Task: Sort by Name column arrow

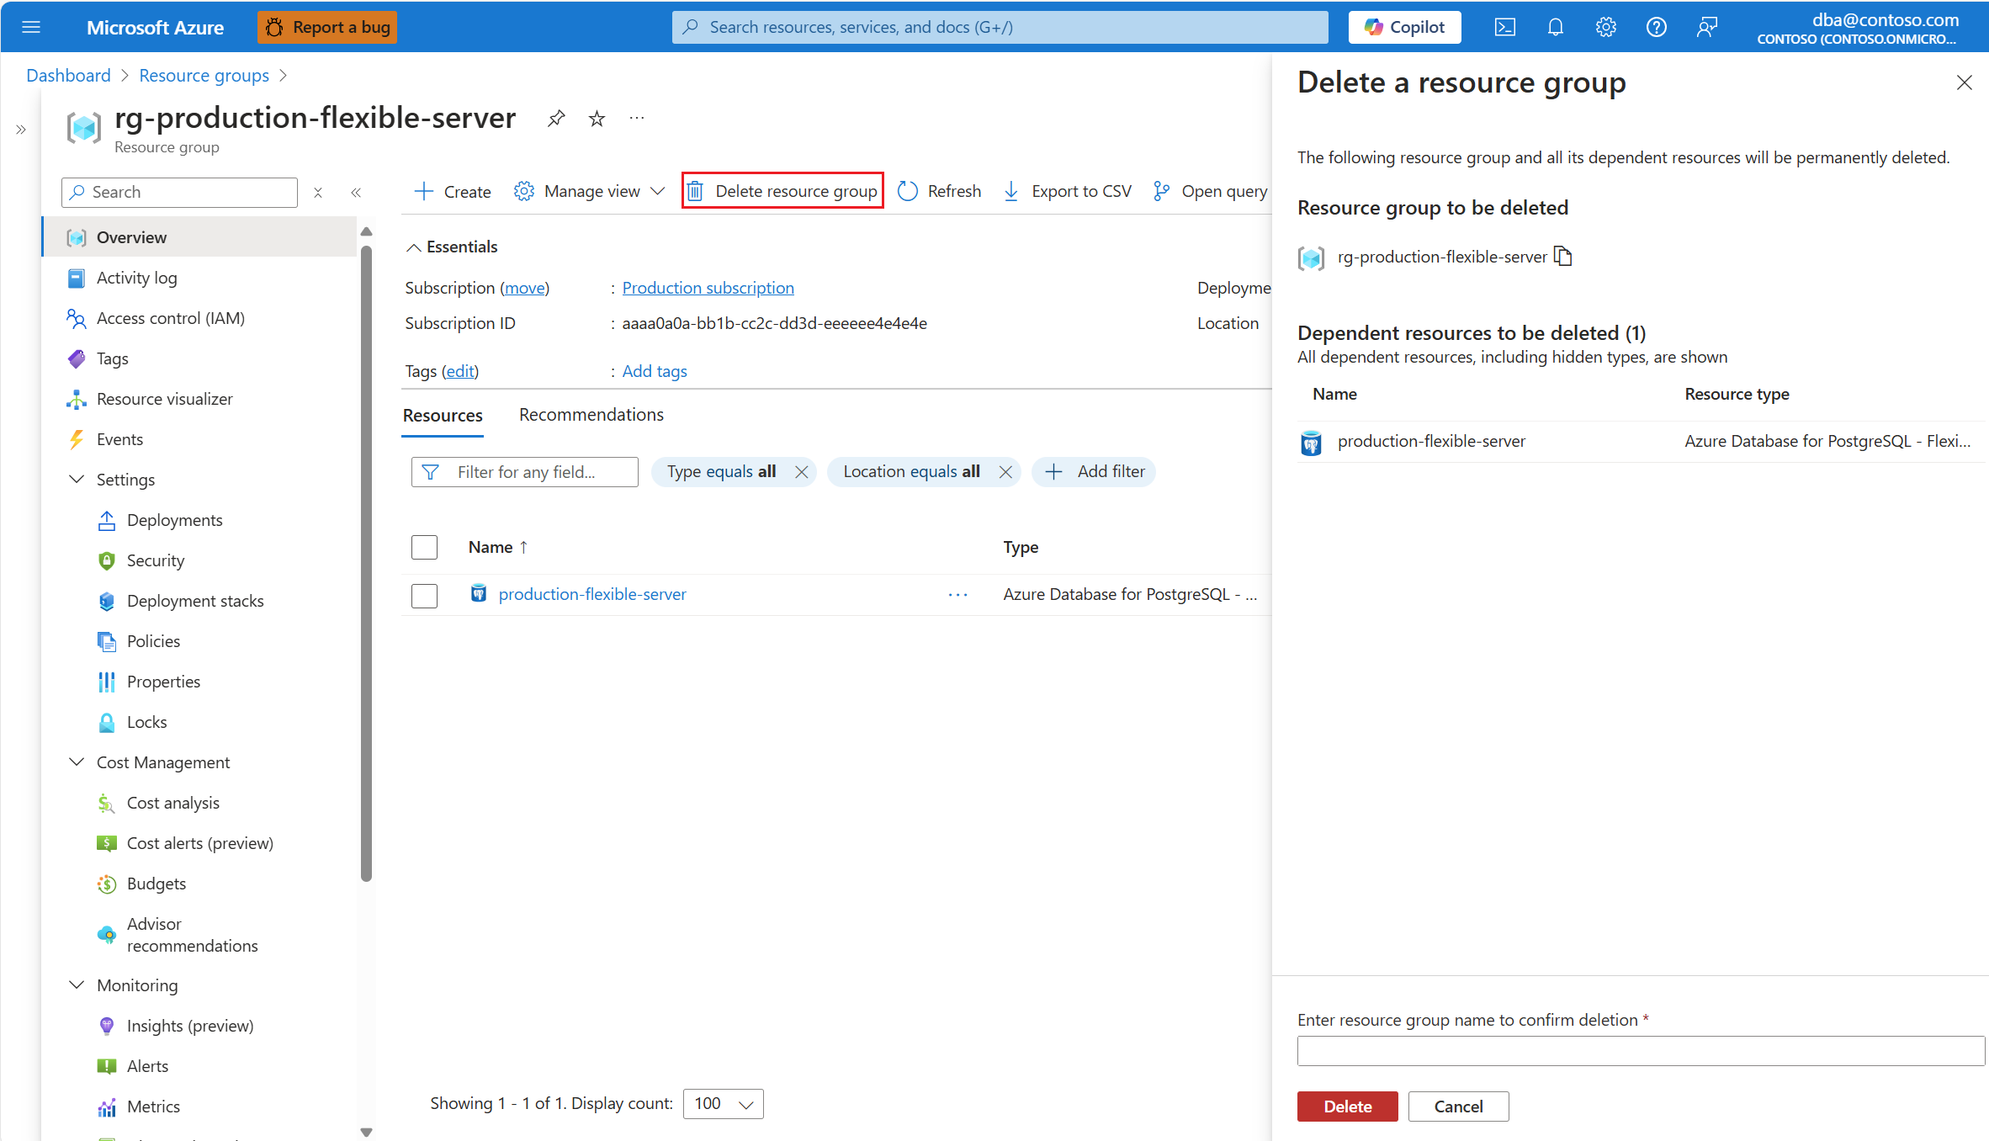Action: (x=524, y=547)
